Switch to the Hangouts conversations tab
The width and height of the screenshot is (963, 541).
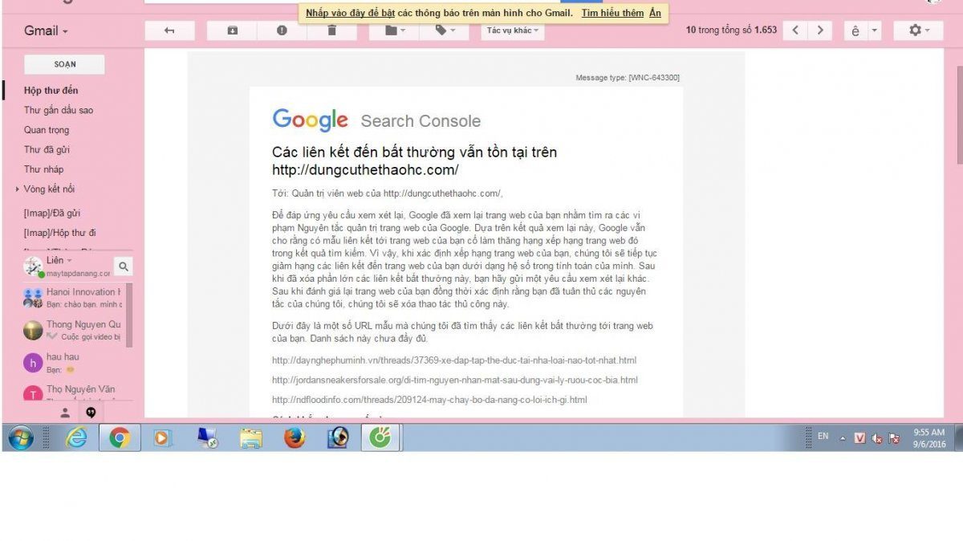coord(91,413)
